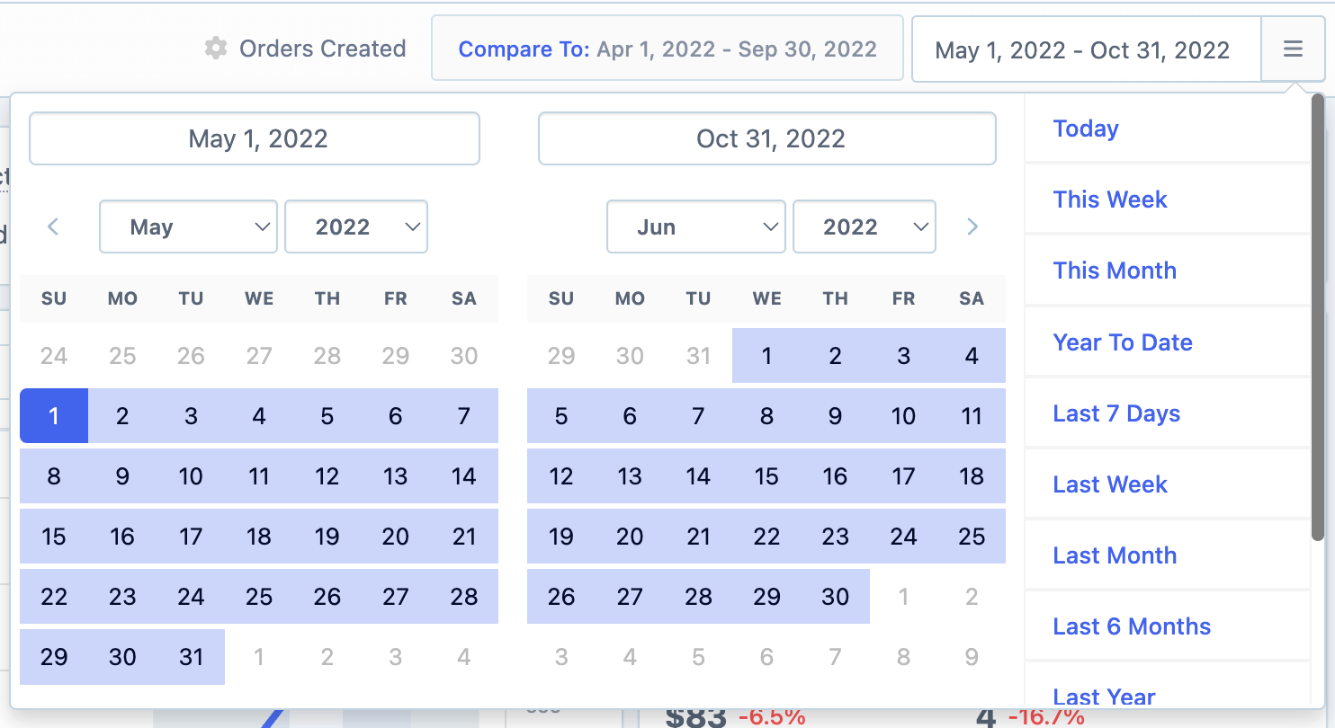This screenshot has width=1335, height=728.
Task: Open the Jun month dropdown
Action: [695, 226]
